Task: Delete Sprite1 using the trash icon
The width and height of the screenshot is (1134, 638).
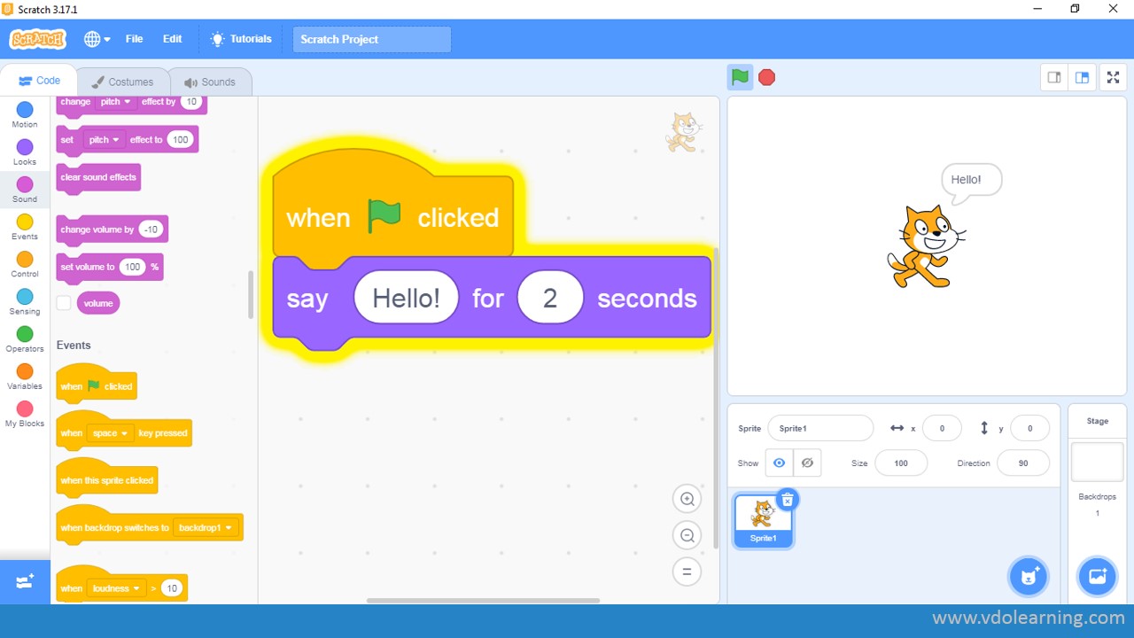Action: [x=787, y=500]
